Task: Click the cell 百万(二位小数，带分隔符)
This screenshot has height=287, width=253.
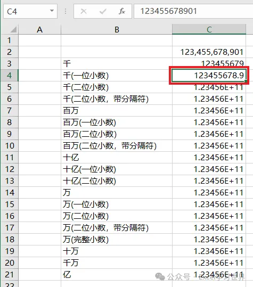Action: point(117,146)
